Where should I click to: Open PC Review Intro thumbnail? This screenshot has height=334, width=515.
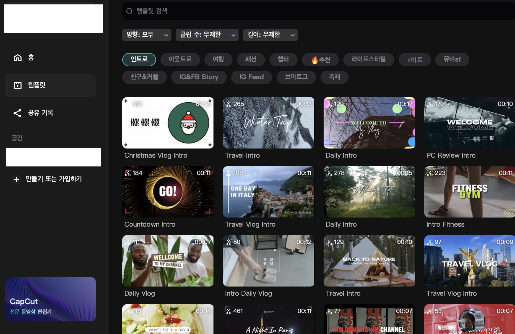(470, 123)
